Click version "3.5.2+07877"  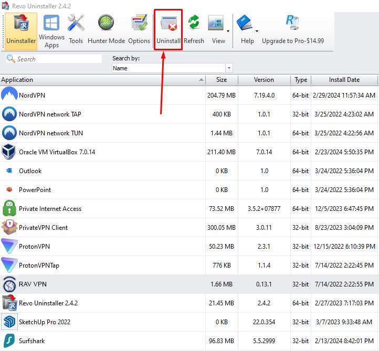point(264,209)
